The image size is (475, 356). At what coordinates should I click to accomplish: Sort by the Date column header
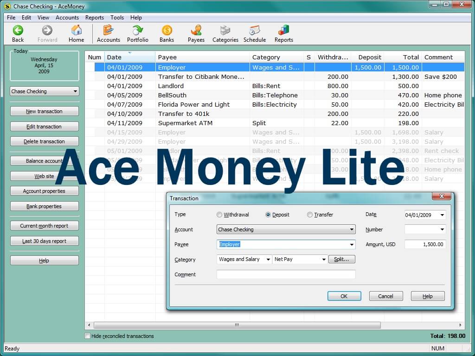130,57
